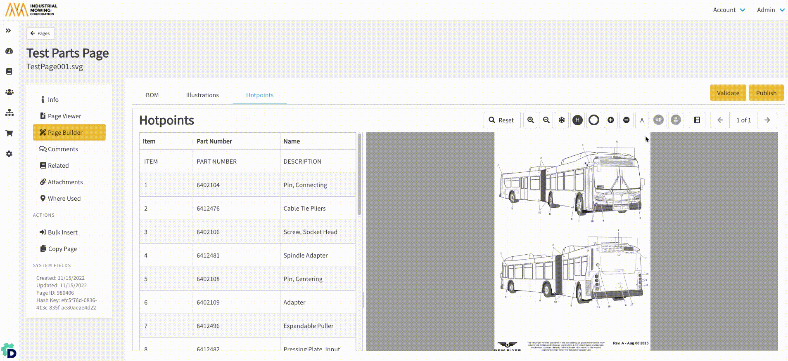This screenshot has width=788, height=361.
Task: Click the hierarchy sitemap sidebar icon
Action: click(x=9, y=113)
